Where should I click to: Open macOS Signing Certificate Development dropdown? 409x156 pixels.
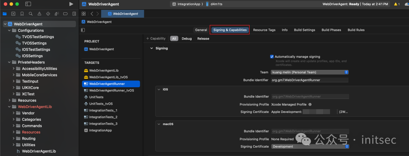(310, 147)
